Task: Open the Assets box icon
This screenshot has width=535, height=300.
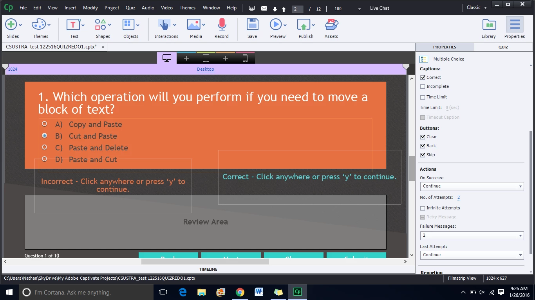Action: point(331,24)
